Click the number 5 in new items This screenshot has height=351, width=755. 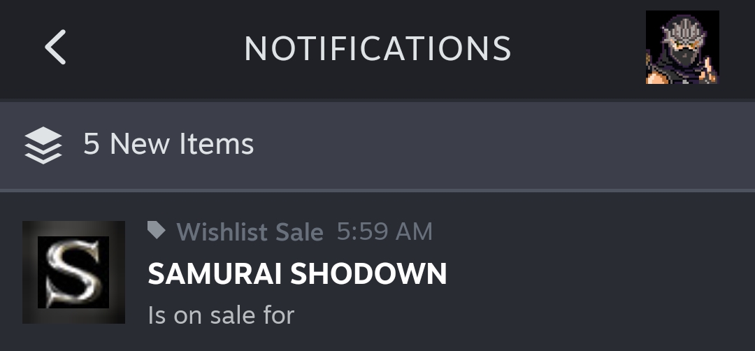pos(92,145)
